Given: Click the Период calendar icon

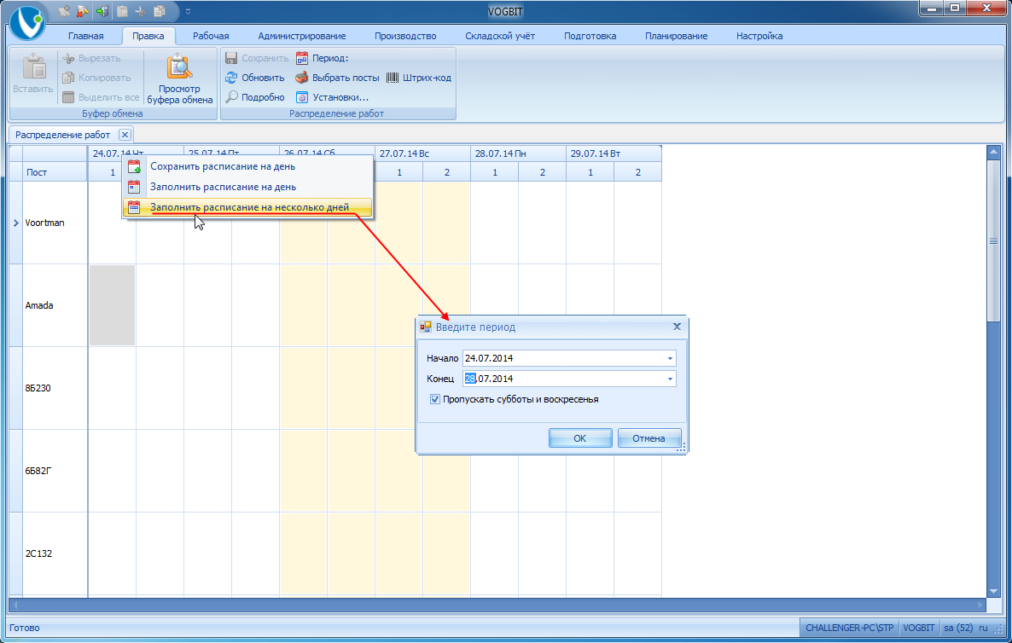Looking at the screenshot, I should pos(301,58).
